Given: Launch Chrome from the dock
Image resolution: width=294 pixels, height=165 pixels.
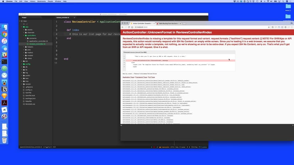Looking at the screenshot, I should (4, 34).
